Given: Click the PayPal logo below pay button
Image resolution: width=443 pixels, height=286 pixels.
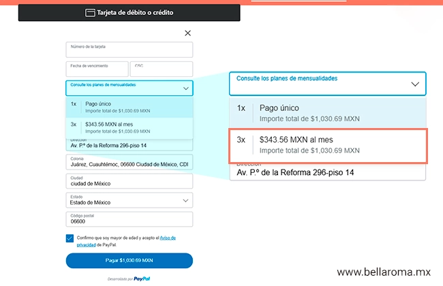Looking at the screenshot, I should point(142,279).
